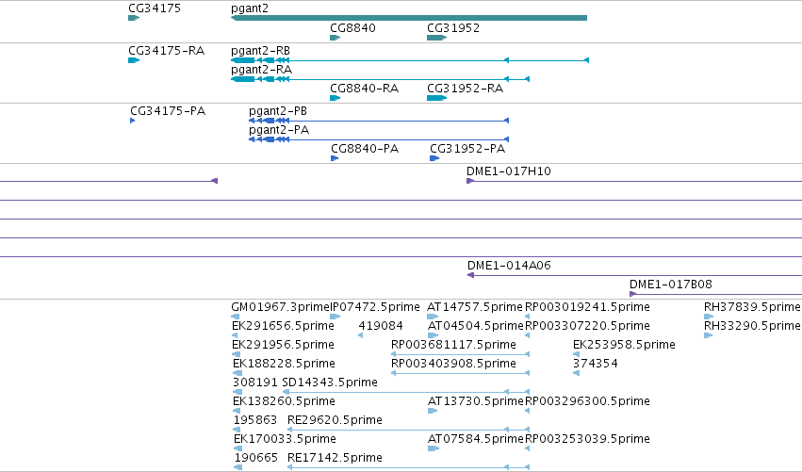Click the 195863 feature label
This screenshot has width=802, height=472.
tap(255, 420)
